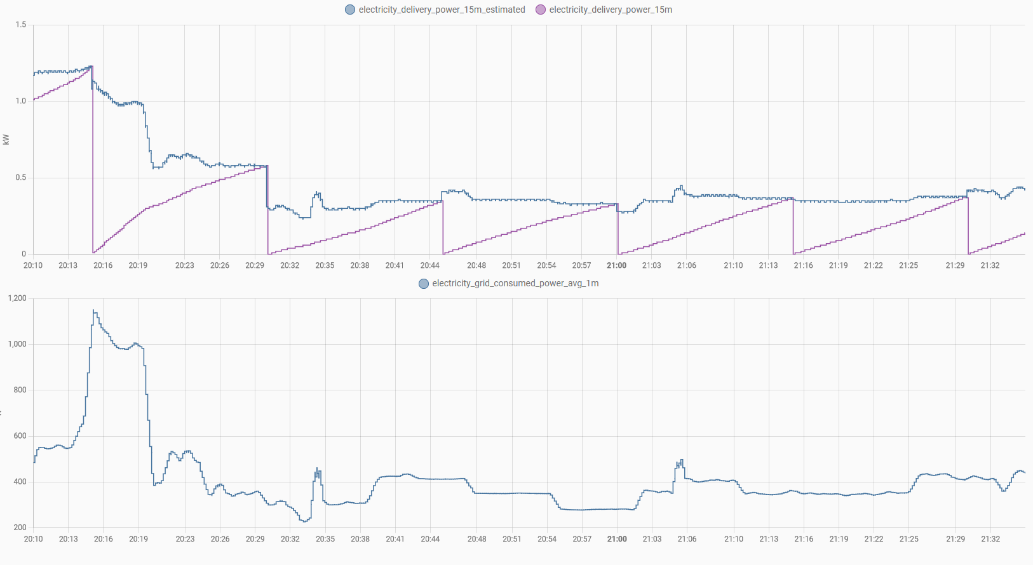
Task: Hide the electricity_delivery_power_15m series via its legend label
Action: (x=610, y=10)
